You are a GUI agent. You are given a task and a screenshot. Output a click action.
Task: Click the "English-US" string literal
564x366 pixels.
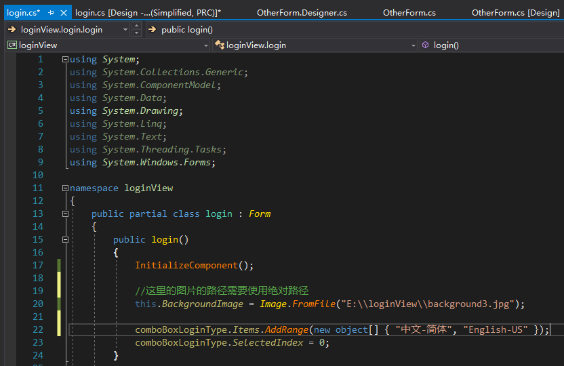pyautogui.click(x=496, y=329)
